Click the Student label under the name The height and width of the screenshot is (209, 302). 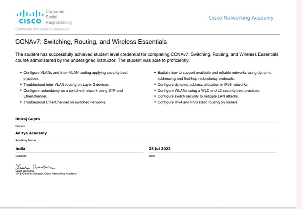20,126
